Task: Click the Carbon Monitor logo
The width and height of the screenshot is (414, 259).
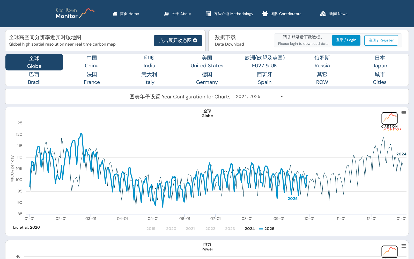Action: tap(75, 13)
